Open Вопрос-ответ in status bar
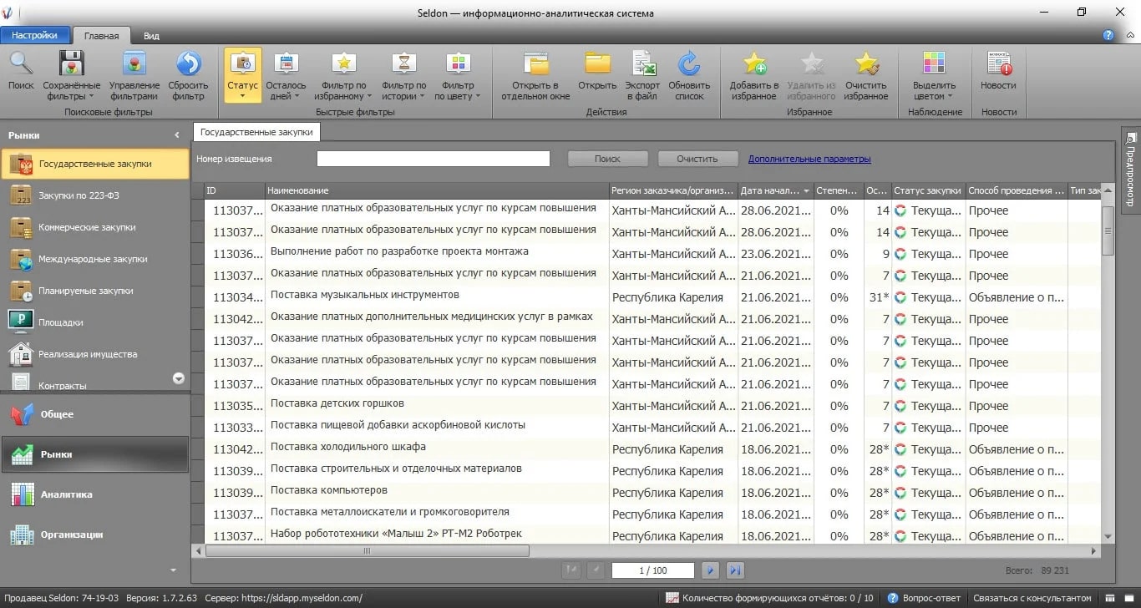 coord(925,598)
